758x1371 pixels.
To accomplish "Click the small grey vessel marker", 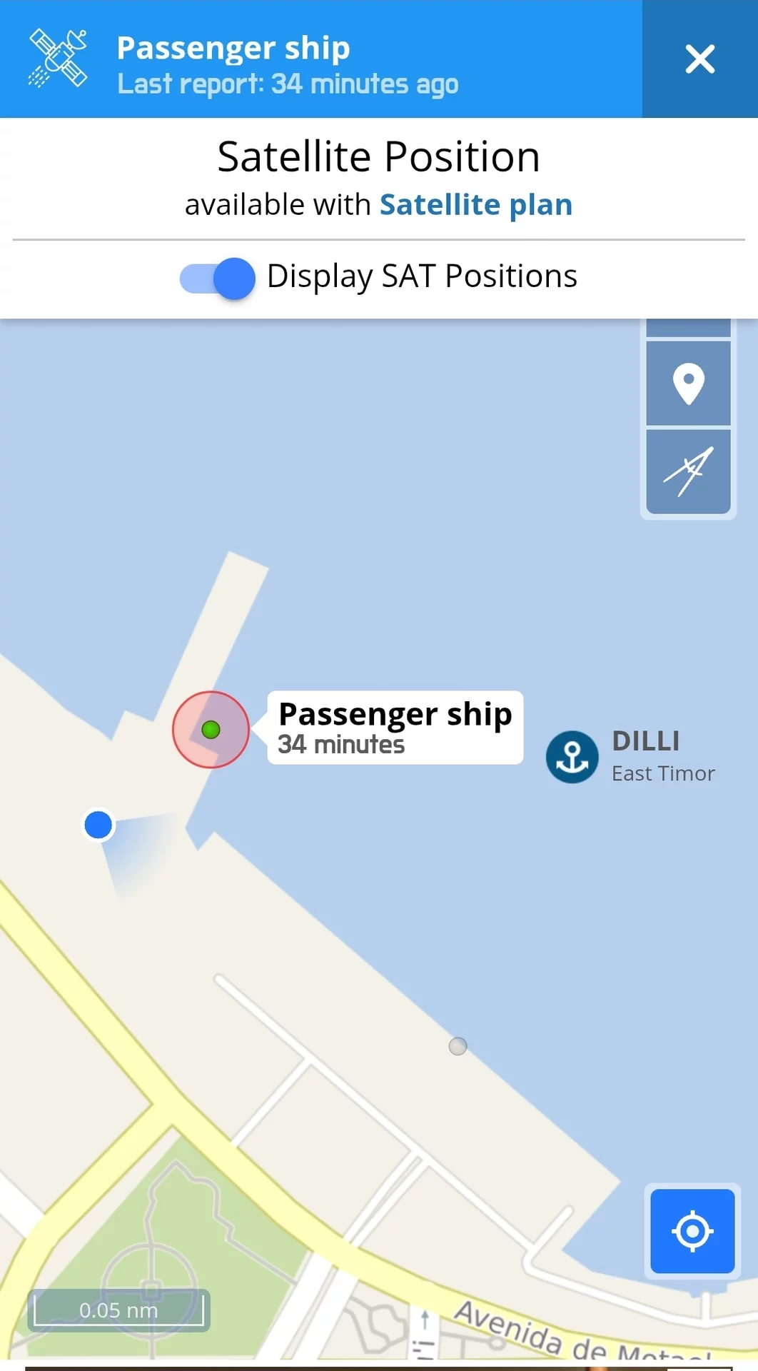I will pyautogui.click(x=458, y=1046).
